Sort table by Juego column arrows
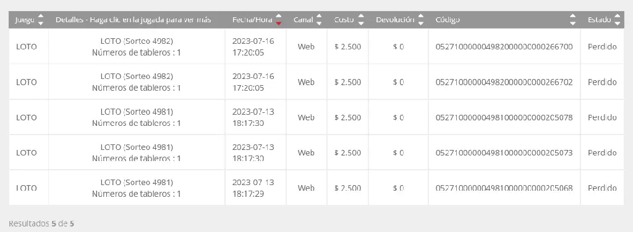 pos(40,20)
